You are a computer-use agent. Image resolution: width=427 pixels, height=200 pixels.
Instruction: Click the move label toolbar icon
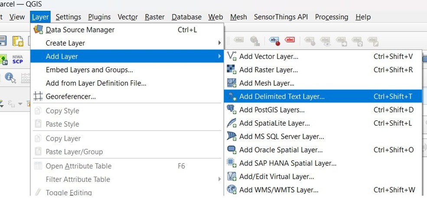click(341, 41)
